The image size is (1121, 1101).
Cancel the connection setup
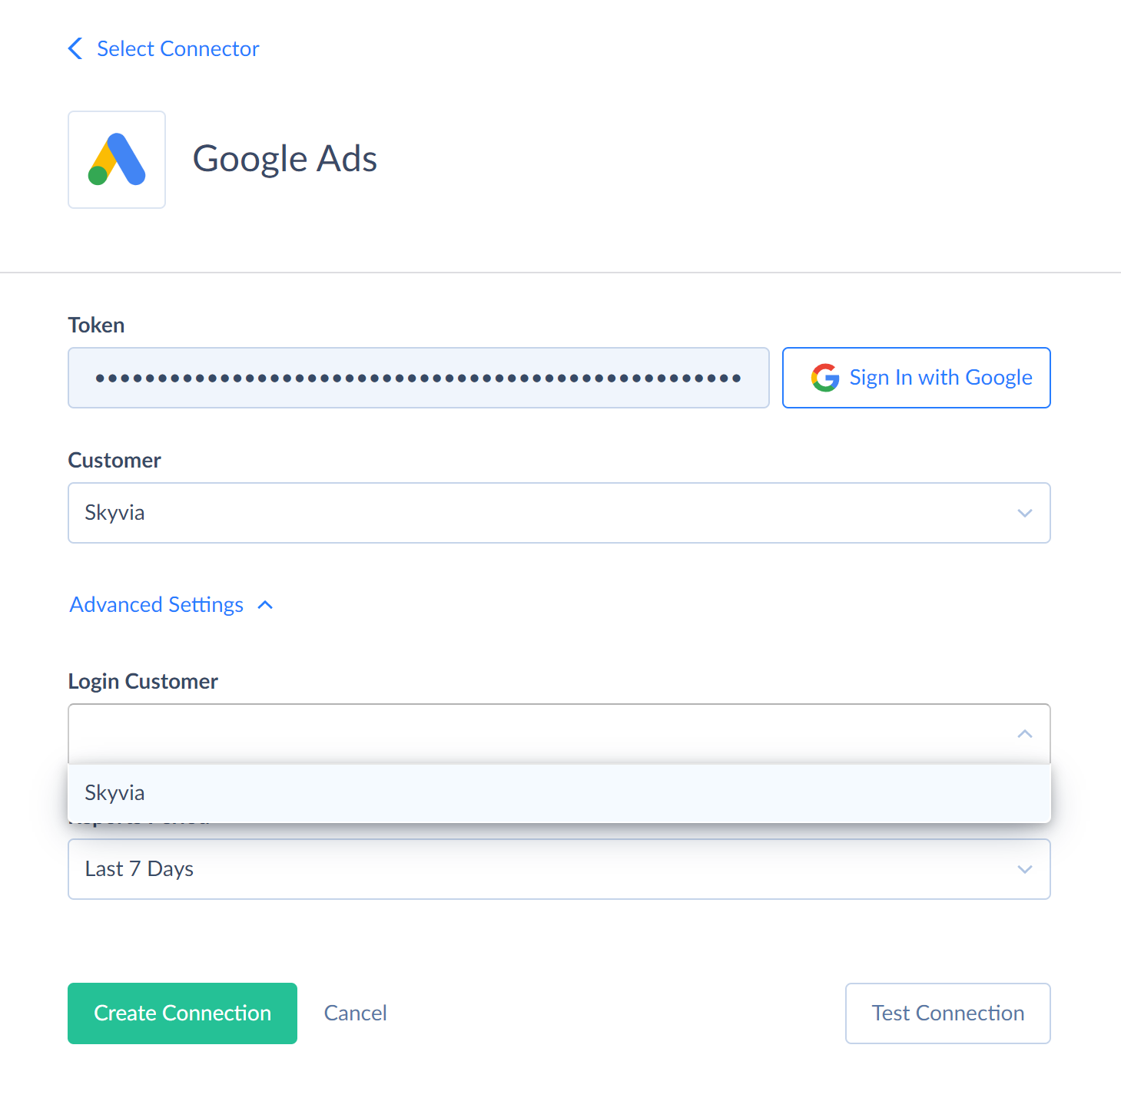355,1013
